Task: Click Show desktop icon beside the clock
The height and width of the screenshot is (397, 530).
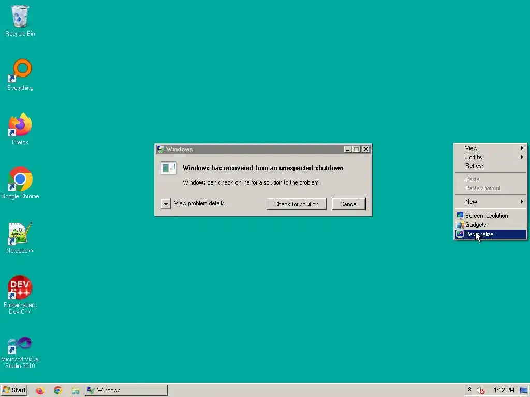Action: [524, 390]
